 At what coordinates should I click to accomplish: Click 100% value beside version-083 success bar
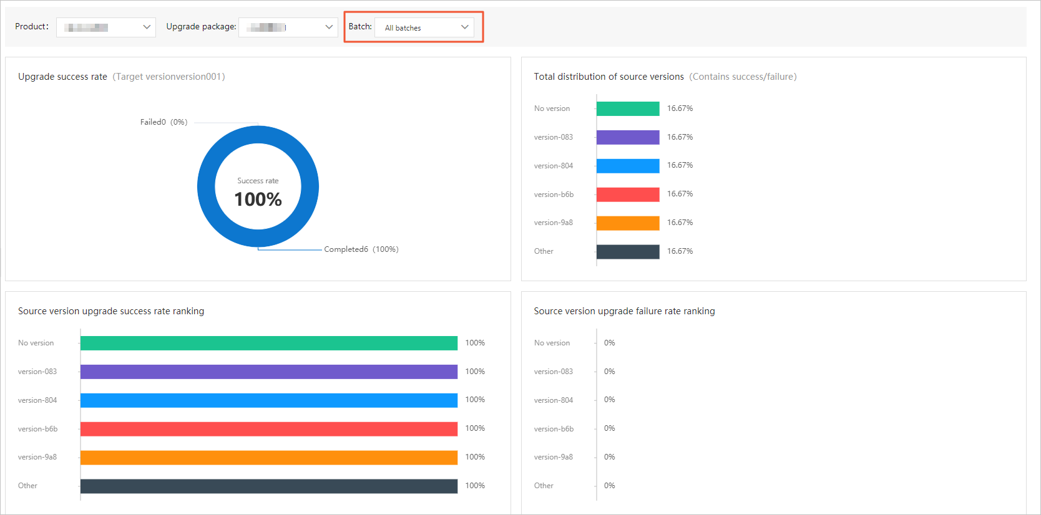coord(475,372)
